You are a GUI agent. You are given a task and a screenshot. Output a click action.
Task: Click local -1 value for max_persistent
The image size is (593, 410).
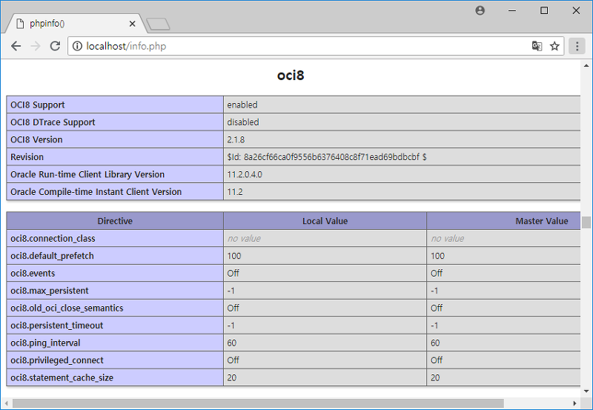(x=231, y=291)
